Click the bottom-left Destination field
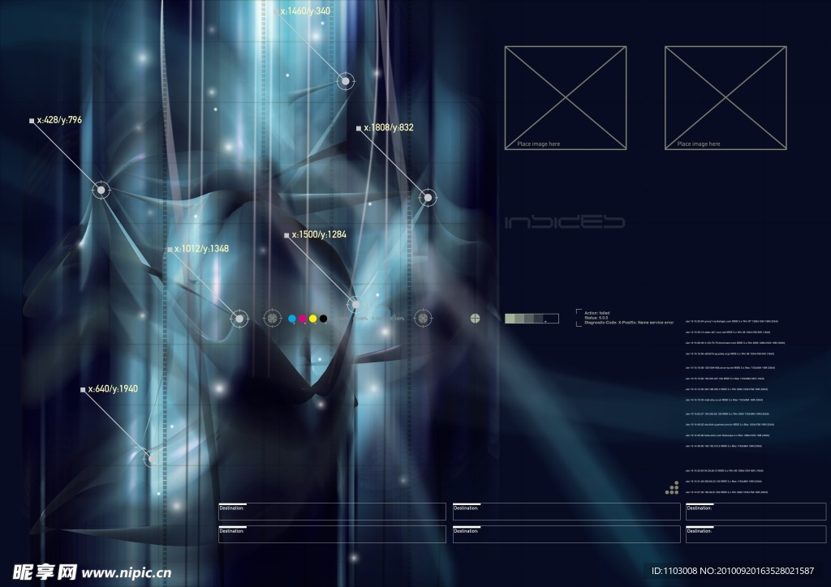The height and width of the screenshot is (587, 831). pyautogui.click(x=332, y=534)
